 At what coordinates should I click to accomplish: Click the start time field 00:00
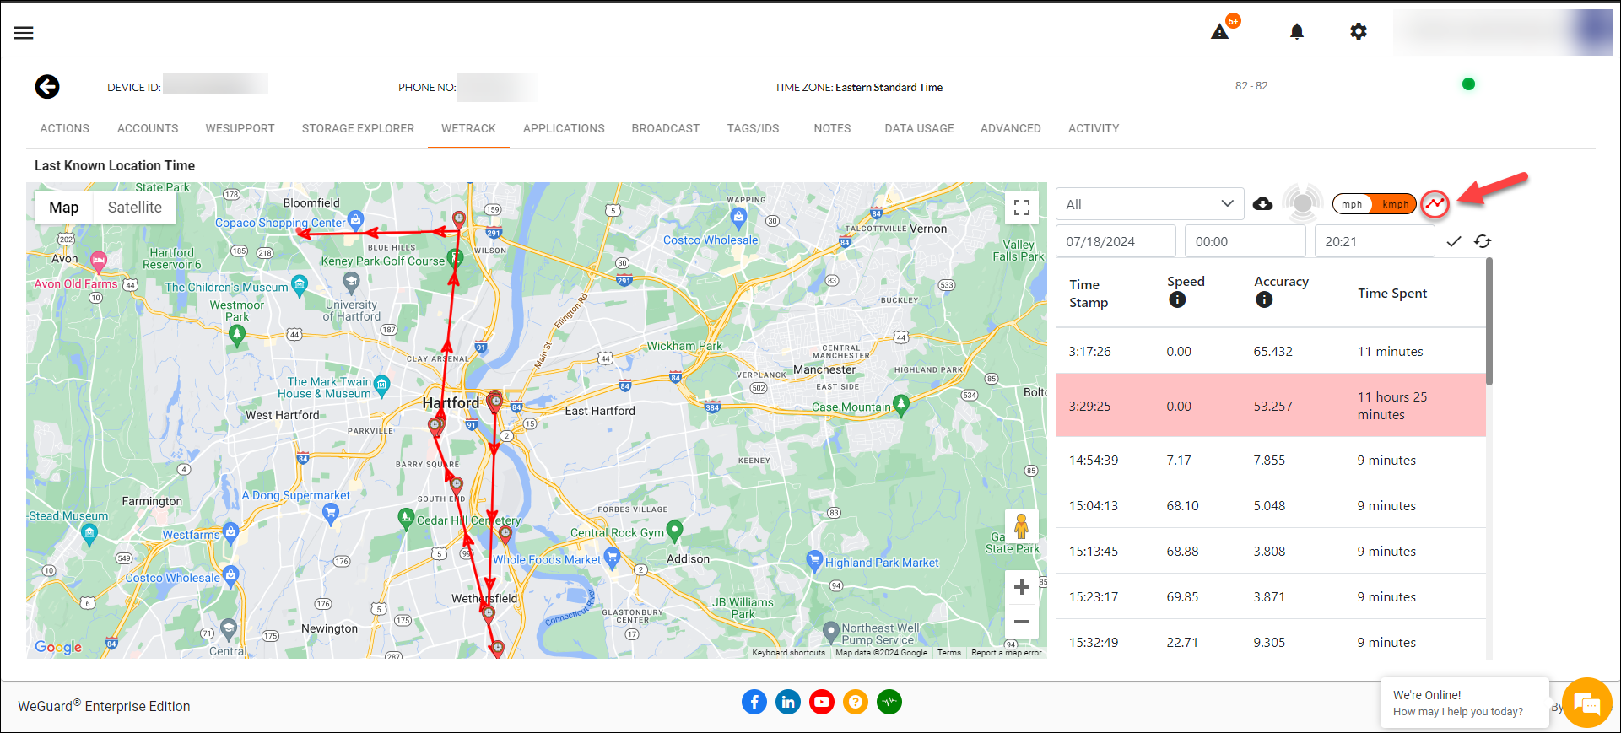tap(1245, 242)
